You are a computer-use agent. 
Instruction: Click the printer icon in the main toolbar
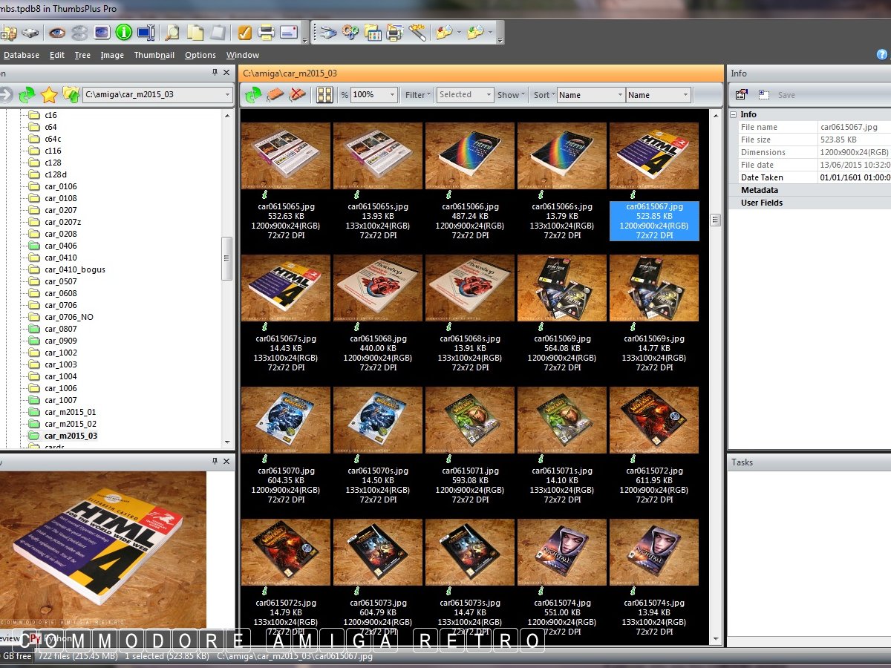(x=266, y=33)
